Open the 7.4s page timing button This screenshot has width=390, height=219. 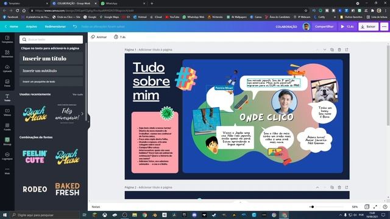click(x=119, y=37)
